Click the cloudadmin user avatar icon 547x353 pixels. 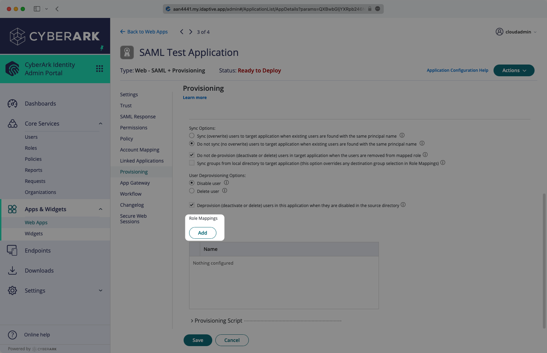tap(499, 32)
